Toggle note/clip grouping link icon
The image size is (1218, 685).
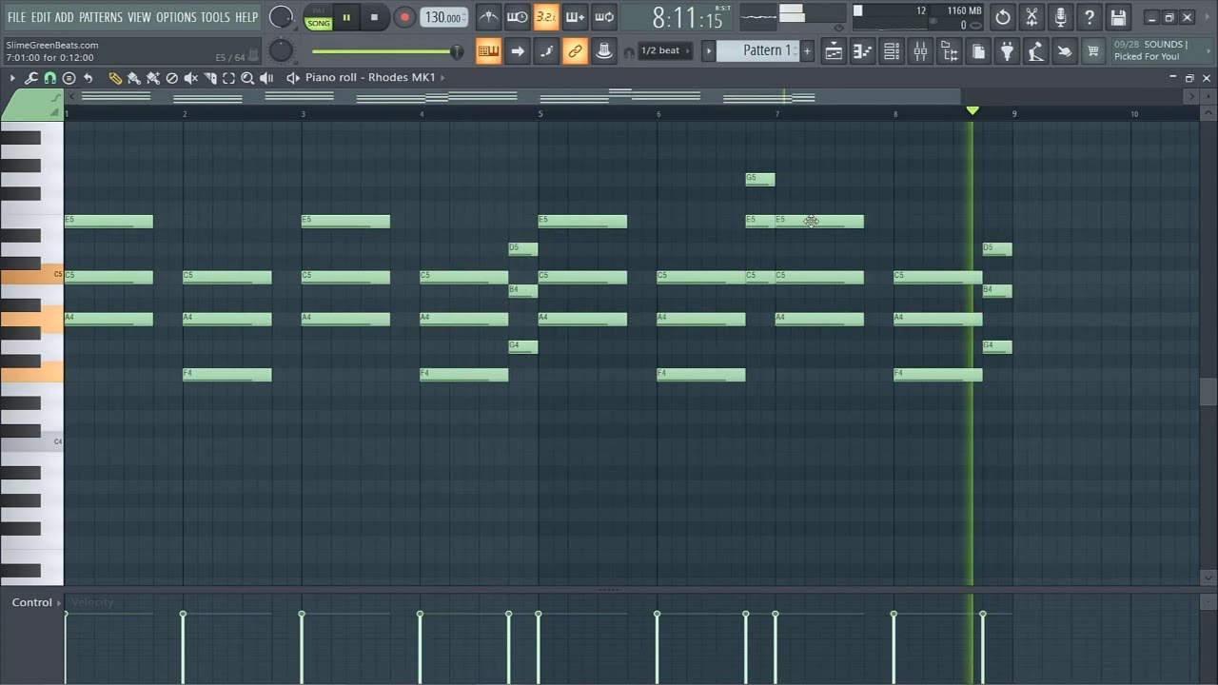tap(575, 51)
